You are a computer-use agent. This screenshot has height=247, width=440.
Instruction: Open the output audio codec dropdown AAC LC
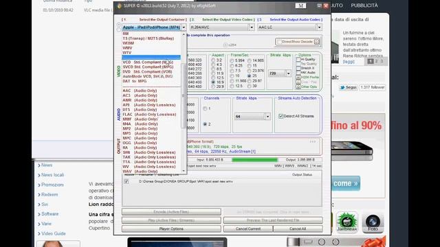(x=289, y=27)
